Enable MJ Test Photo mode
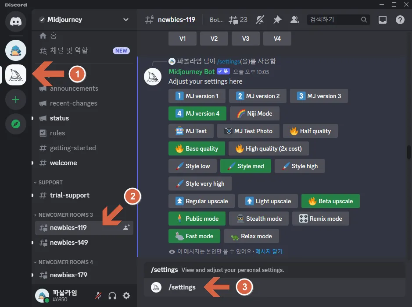 [x=248, y=131]
